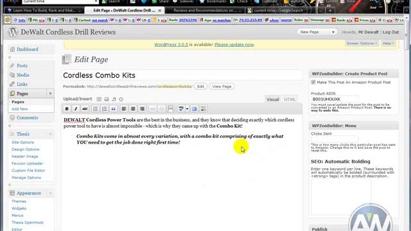Screen dimensions: 411x231
Task: Open Thesis Custom File Editor
Action: point(28,171)
